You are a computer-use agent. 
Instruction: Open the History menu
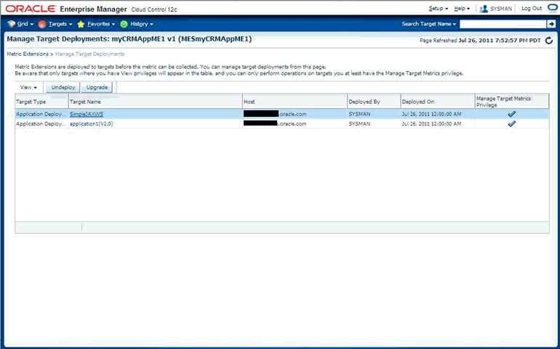pyautogui.click(x=142, y=24)
